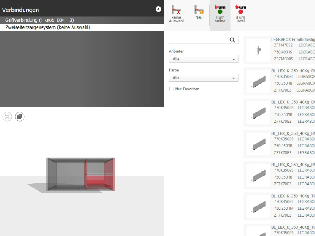Select the 770K3502I BL_LBX_K_350_40Kg_BM drawer thumbnail
The image size is (315, 236).
coord(258,81)
